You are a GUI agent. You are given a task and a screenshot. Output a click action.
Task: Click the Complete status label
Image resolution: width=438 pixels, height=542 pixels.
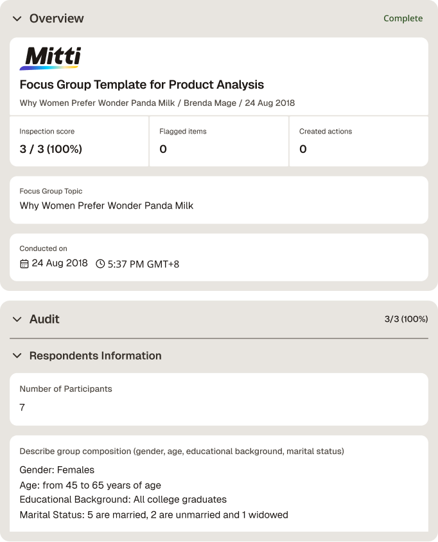(403, 19)
